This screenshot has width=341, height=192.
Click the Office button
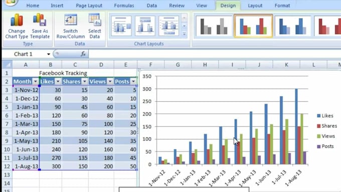pyautogui.click(x=10, y=2)
